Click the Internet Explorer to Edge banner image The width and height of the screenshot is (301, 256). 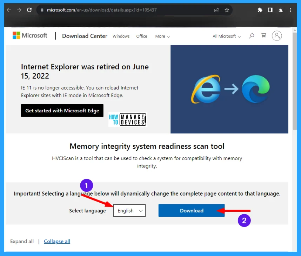point(229,89)
